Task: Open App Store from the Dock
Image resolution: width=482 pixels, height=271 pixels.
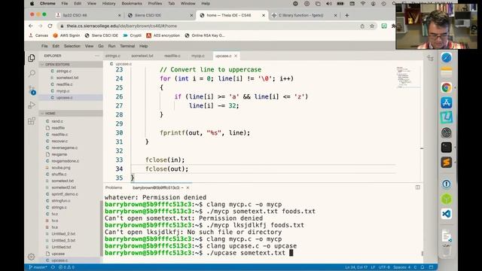Action: 447,102
